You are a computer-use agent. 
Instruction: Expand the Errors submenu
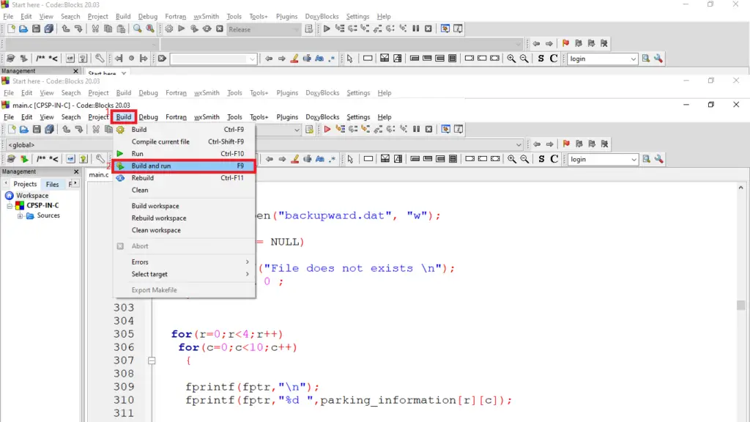point(140,262)
